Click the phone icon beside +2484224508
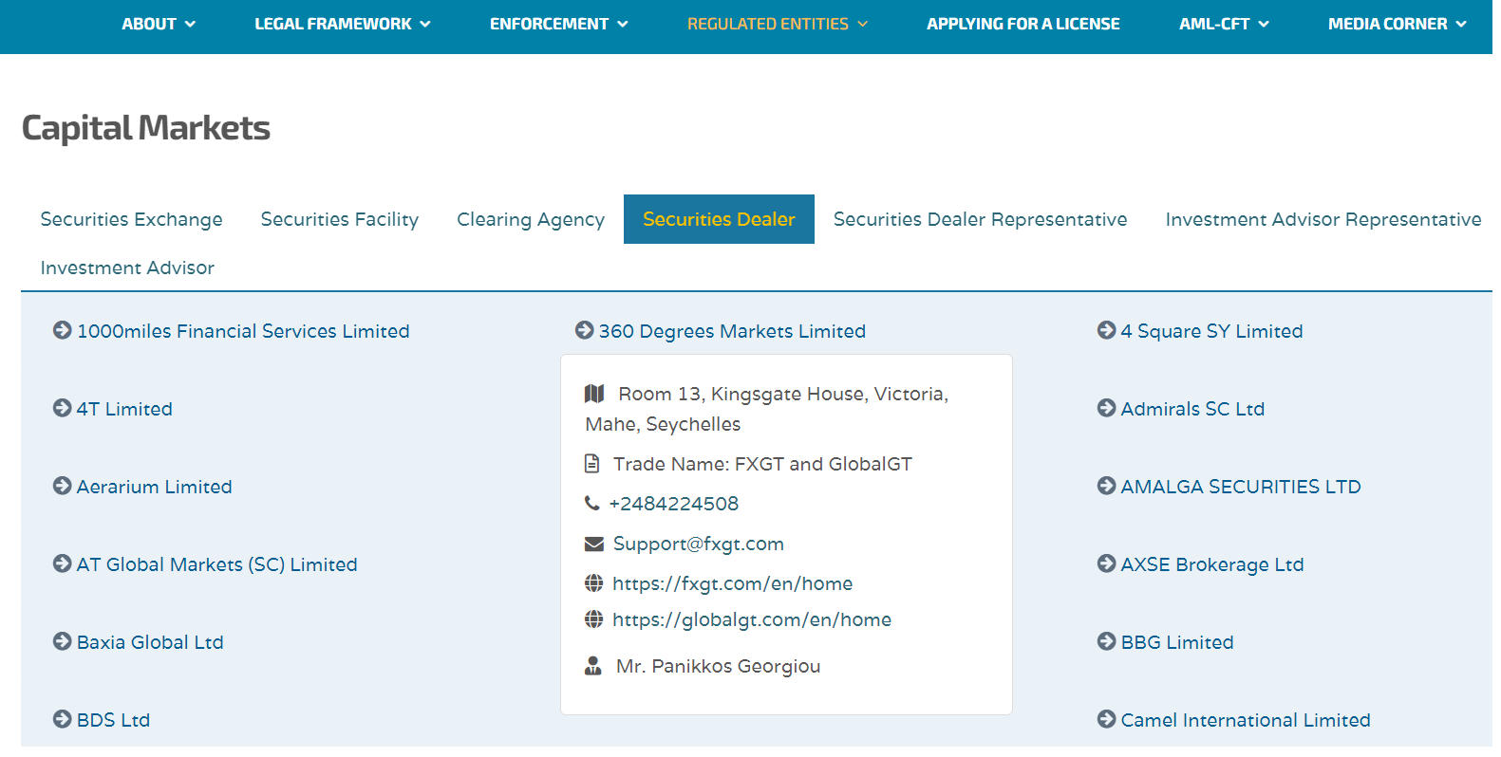Screen dimensions: 1501x757 click(592, 504)
